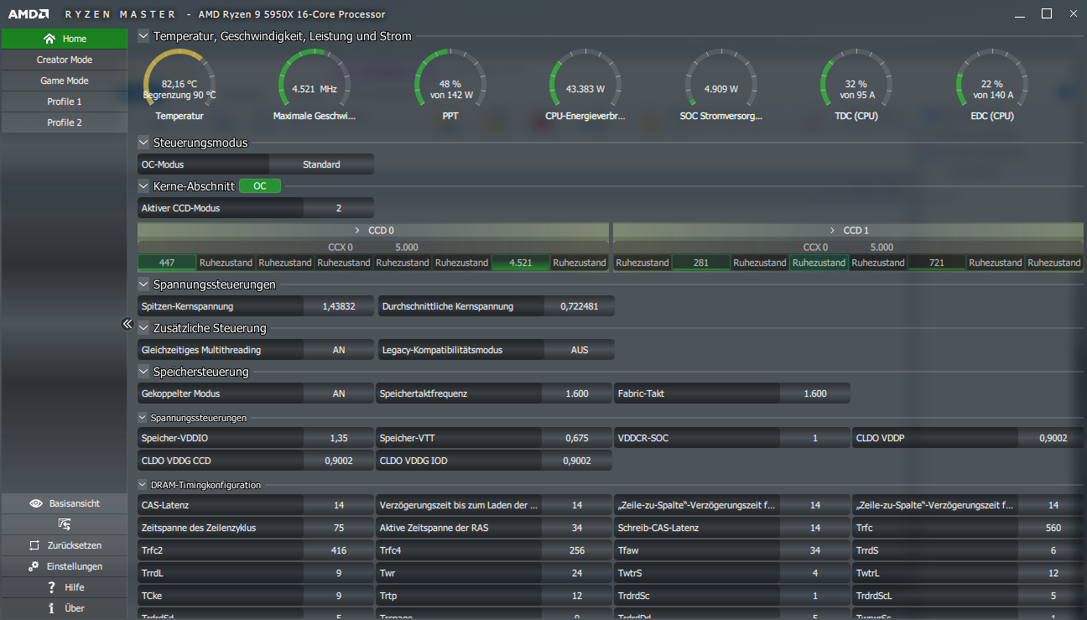Screen dimensions: 1087x620
Task: Toggle Gleichzeitiges Multithreading AN
Action: click(x=339, y=350)
